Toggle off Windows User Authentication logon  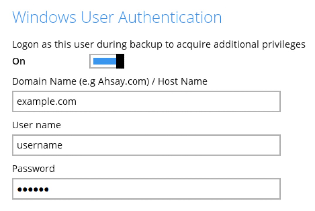point(107,61)
